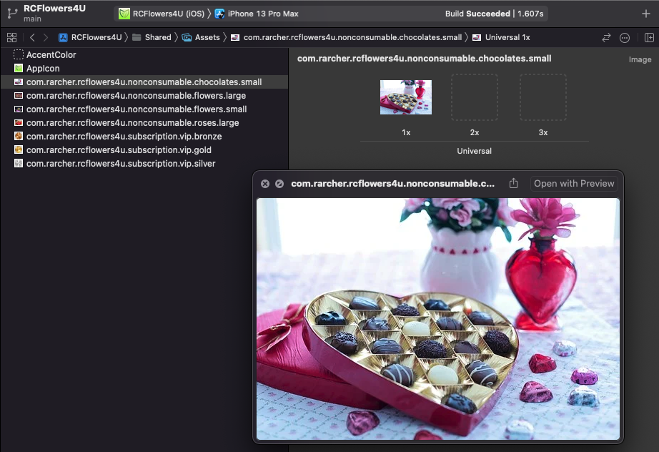Click the silver subscription asset icon
659x452 pixels.
click(x=19, y=164)
